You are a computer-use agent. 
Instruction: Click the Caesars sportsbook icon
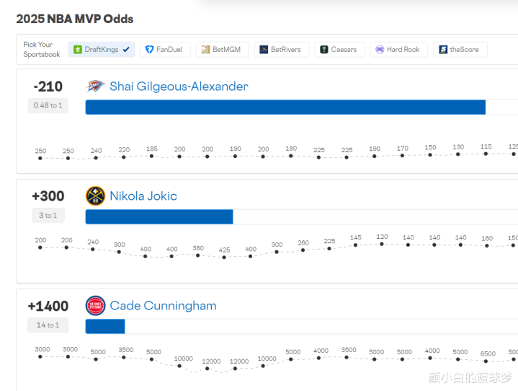point(324,50)
